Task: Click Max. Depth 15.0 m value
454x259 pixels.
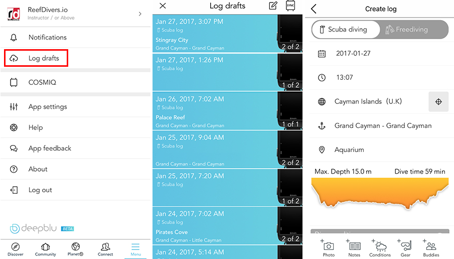Action: (x=343, y=172)
